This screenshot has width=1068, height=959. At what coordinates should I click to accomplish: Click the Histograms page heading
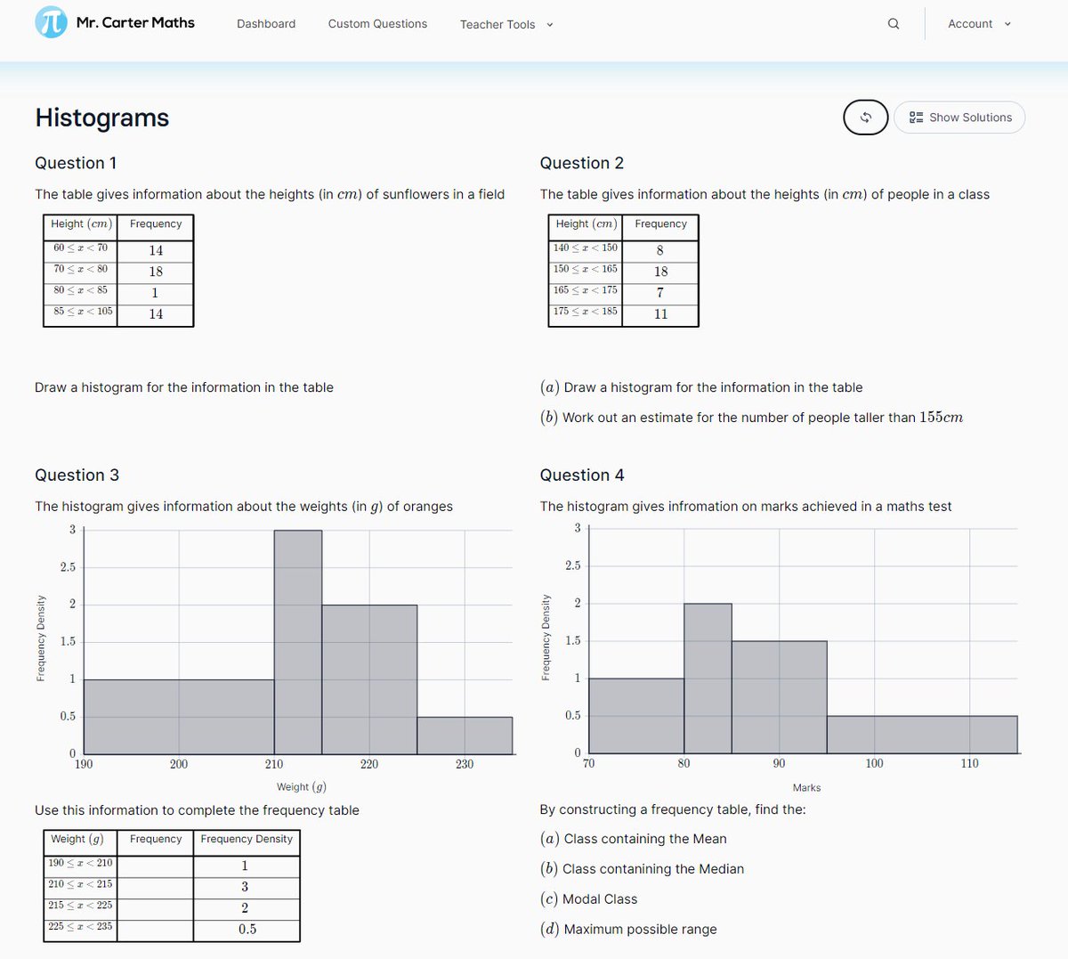pyautogui.click(x=102, y=118)
